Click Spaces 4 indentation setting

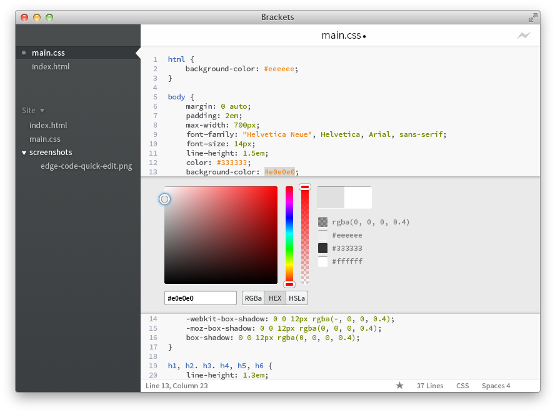(496, 386)
